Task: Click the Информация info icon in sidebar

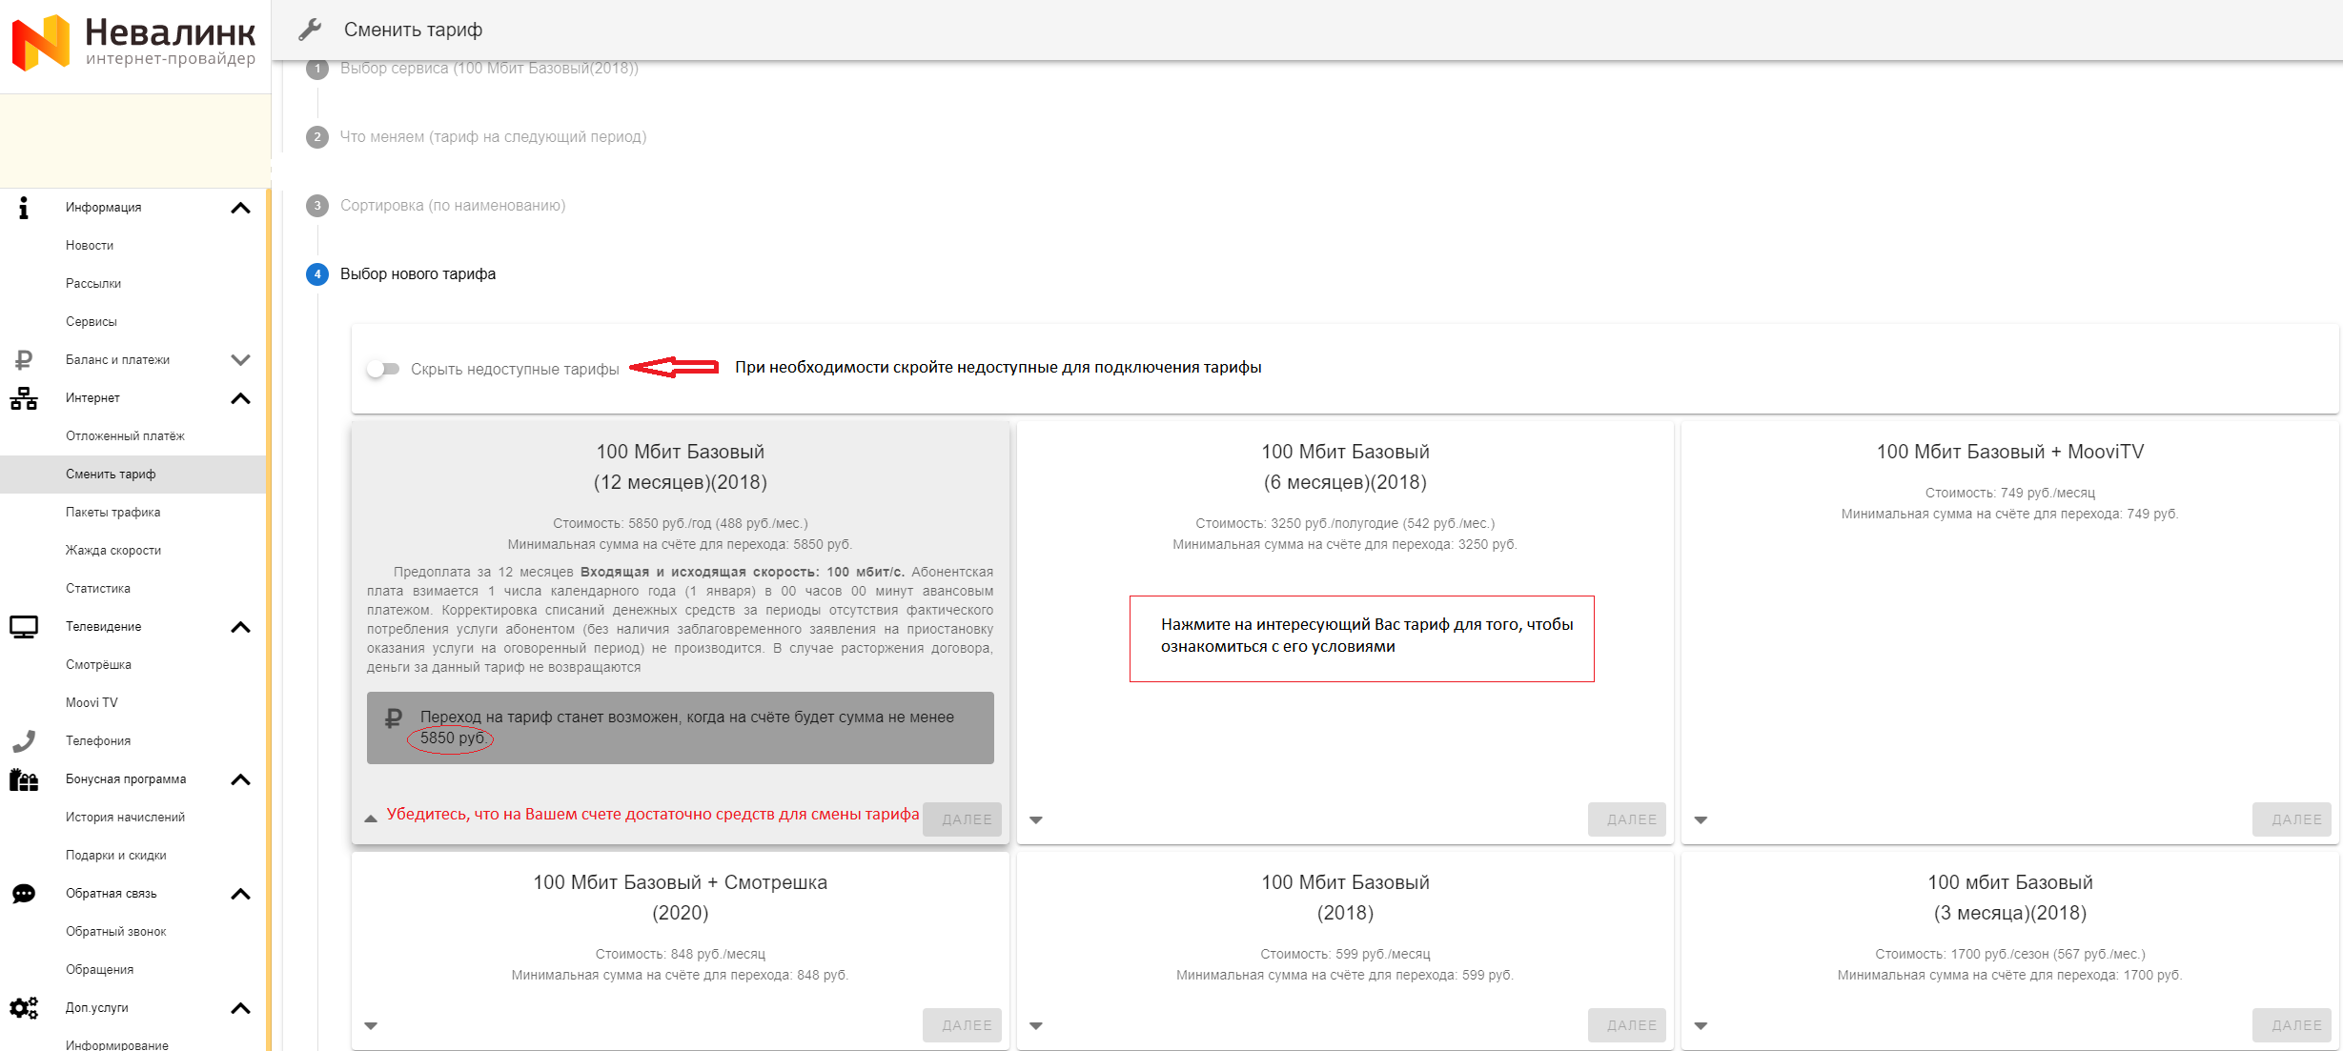Action: [24, 208]
